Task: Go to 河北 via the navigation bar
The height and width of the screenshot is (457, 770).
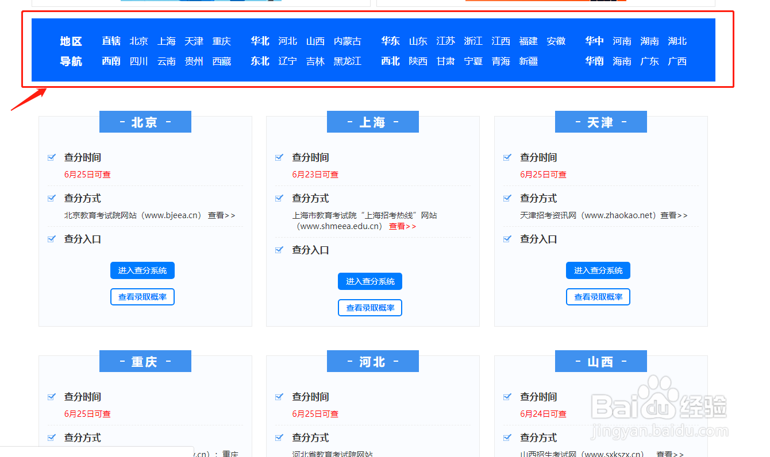Action: pos(288,41)
